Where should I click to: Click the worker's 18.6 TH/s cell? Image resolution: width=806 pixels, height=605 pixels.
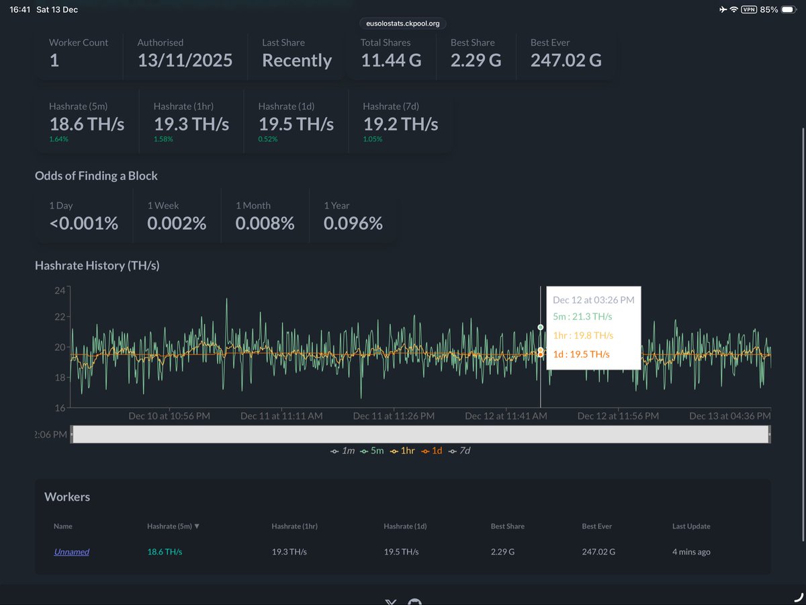click(x=165, y=552)
